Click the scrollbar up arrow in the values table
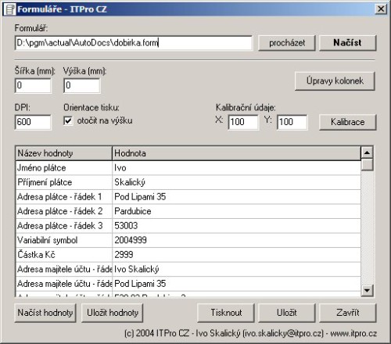The height and width of the screenshot is (344, 391). coord(367,152)
